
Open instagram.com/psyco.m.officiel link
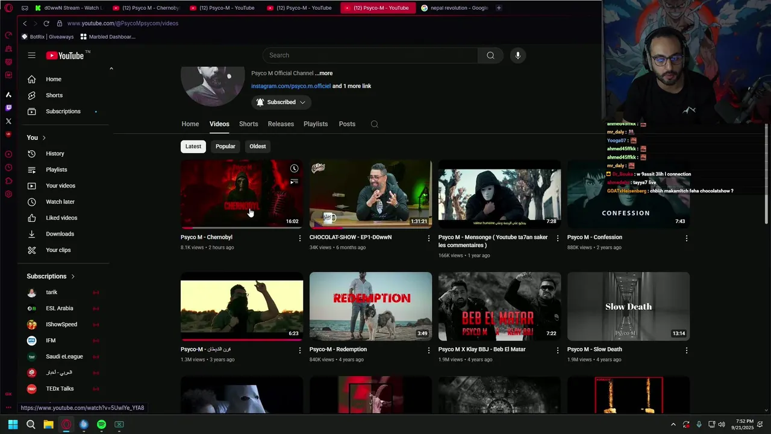coord(291,86)
